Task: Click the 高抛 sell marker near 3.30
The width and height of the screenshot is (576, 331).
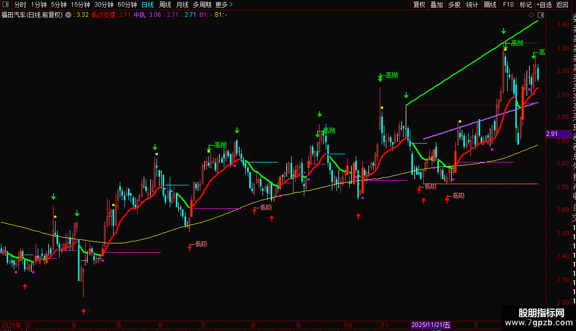Action: pyautogui.click(x=516, y=43)
